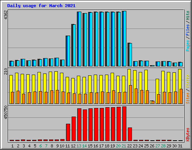Click day label 7 on x-axis
Image resolution: width=192 pixels, height=150 pixels.
(46, 146)
